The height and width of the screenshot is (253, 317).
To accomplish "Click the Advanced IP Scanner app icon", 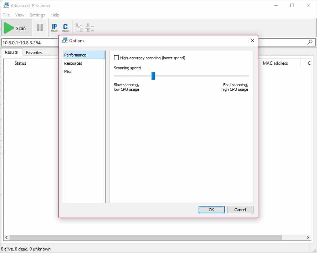I will [x=6, y=5].
